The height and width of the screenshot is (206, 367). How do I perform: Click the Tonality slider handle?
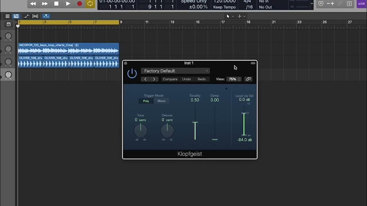195,122
